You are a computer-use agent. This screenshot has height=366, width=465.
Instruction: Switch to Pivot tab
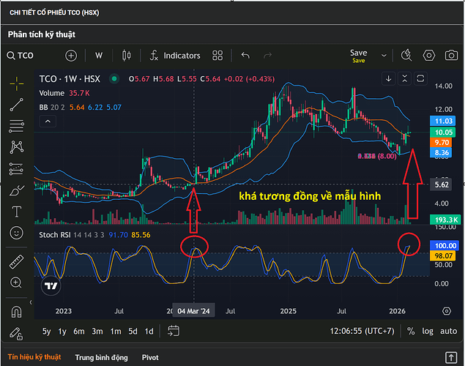tap(150, 358)
